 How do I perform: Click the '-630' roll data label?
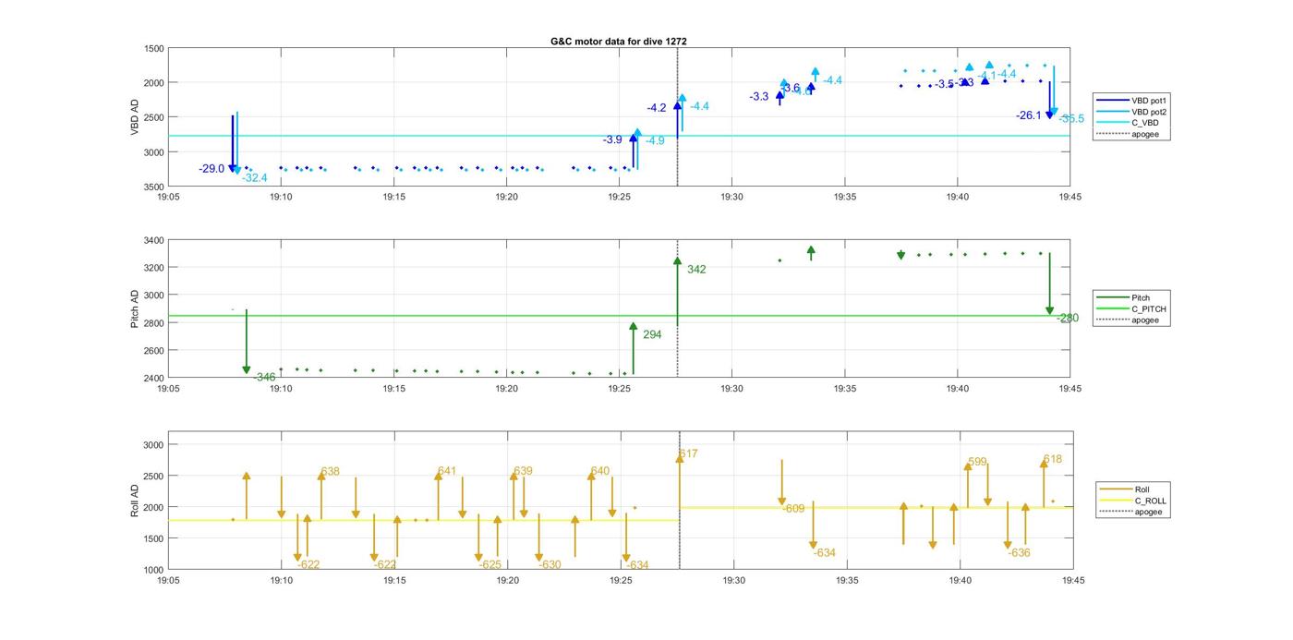tap(550, 565)
